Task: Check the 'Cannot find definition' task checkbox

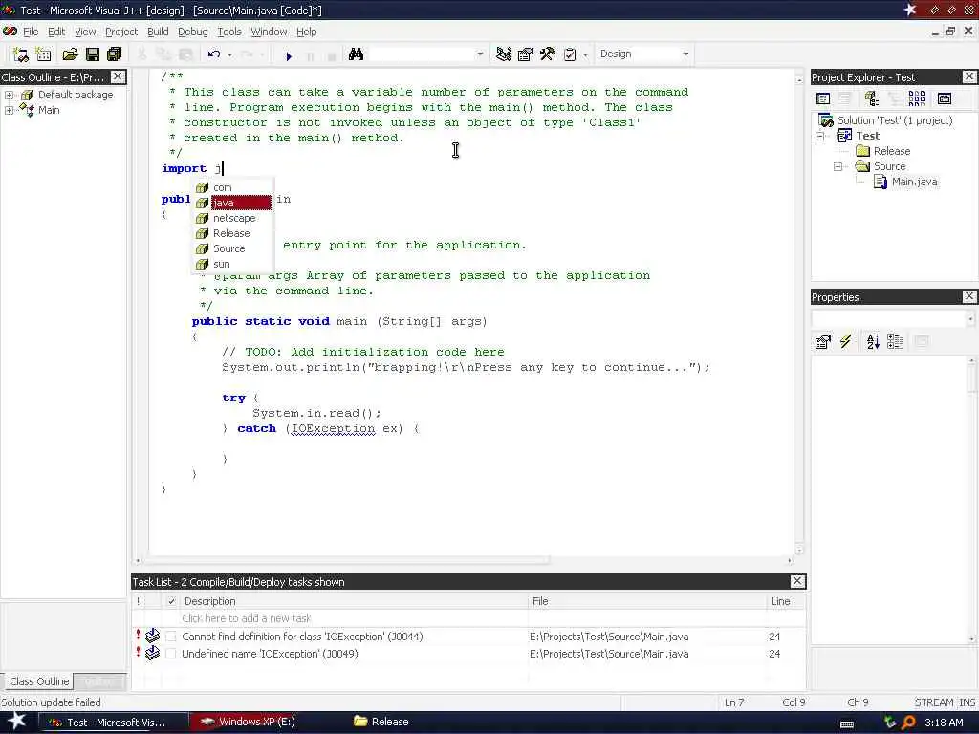Action: click(170, 637)
